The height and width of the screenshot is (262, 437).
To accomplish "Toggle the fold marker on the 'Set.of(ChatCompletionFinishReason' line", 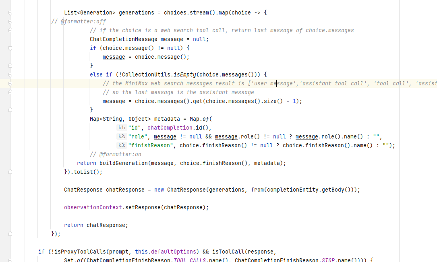I will click(10, 260).
